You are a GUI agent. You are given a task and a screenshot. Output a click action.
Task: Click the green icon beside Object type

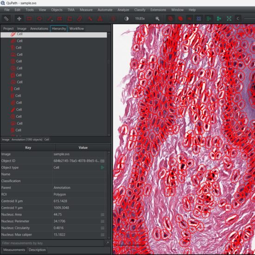(x=102, y=167)
